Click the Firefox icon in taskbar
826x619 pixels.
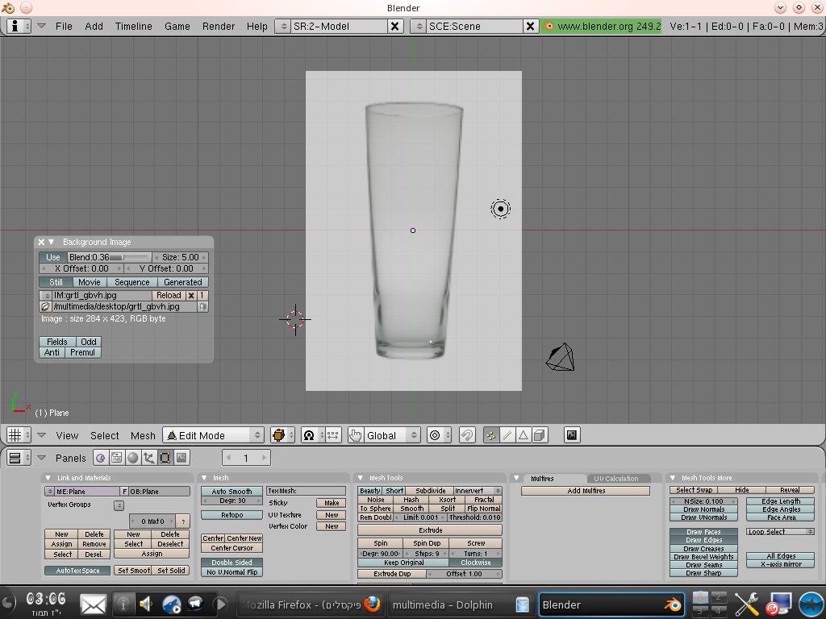pos(371,604)
